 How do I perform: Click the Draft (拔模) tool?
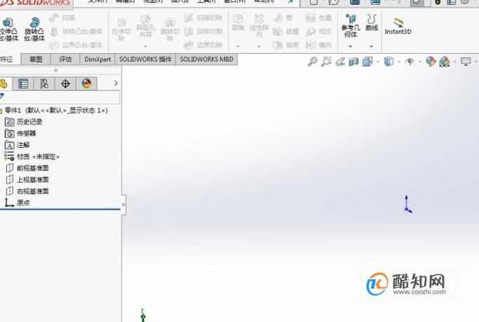point(286,31)
